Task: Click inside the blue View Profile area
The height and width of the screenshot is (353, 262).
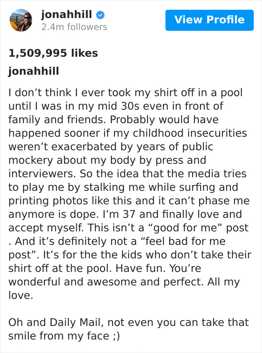Action: pos(209,20)
